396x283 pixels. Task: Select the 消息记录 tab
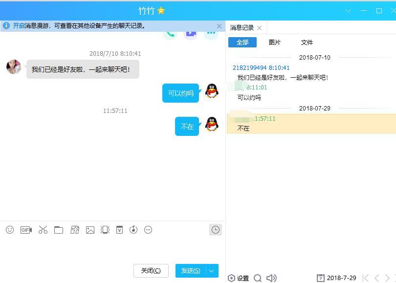click(x=242, y=28)
